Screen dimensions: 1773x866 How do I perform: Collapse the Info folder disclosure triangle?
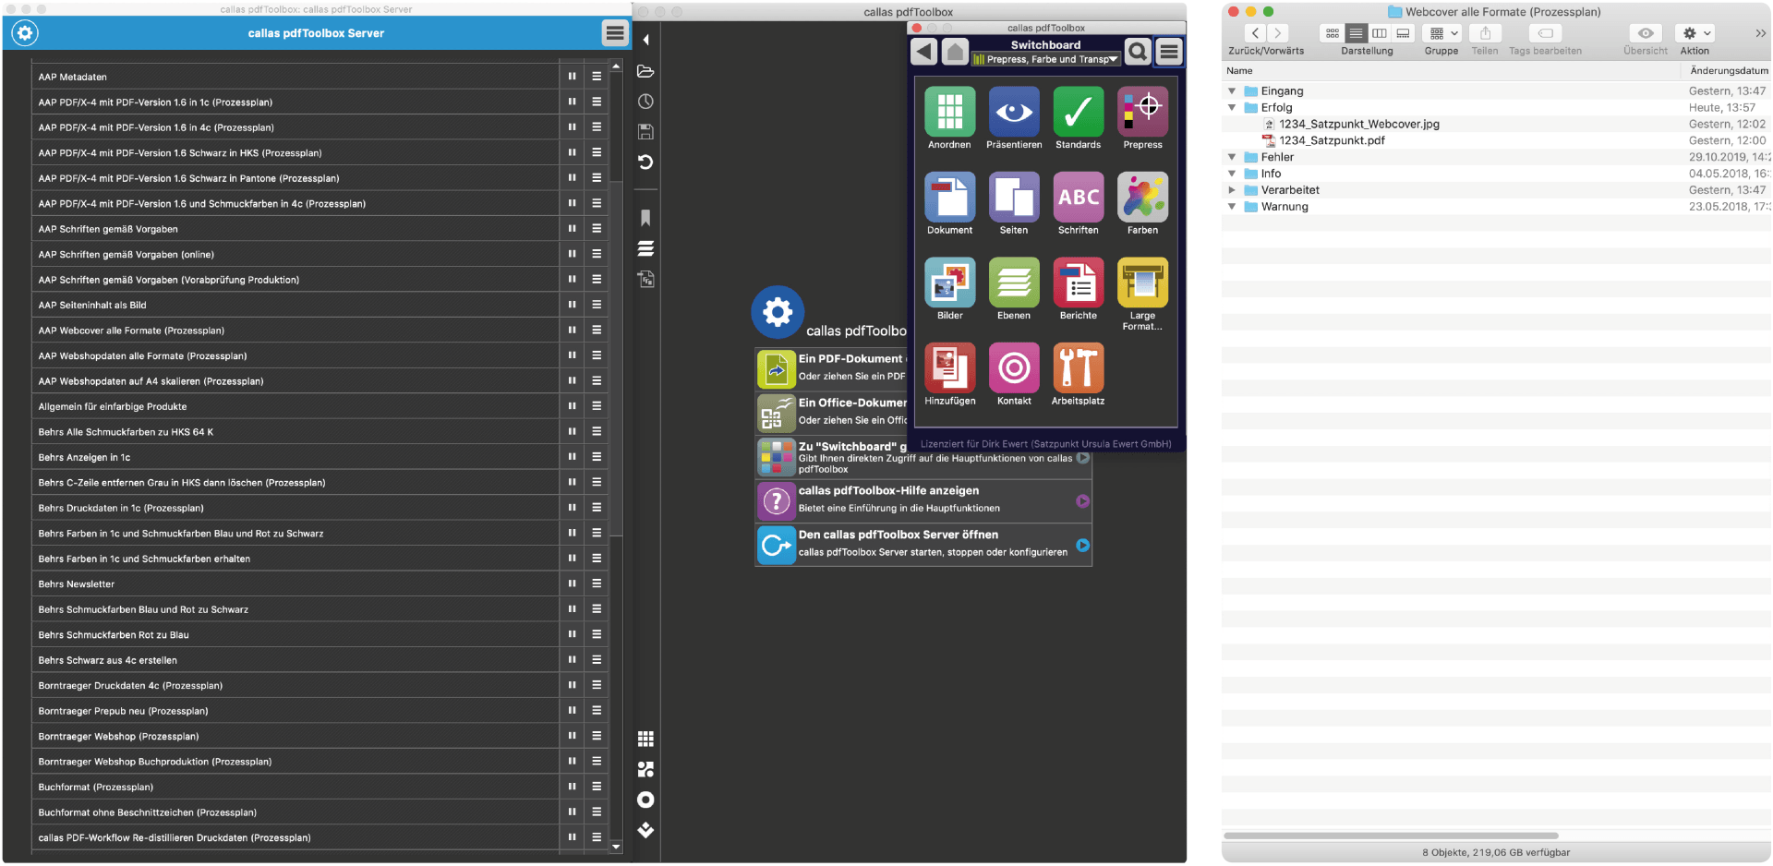click(x=1232, y=174)
